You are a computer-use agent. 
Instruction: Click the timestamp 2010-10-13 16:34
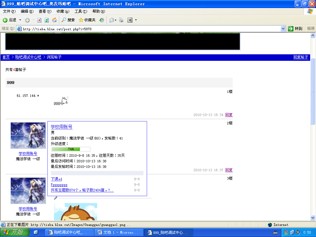coord(208,115)
